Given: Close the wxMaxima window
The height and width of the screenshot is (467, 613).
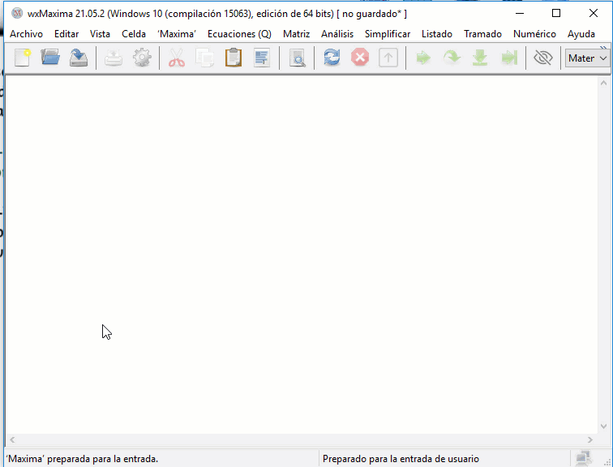Looking at the screenshot, I should click(593, 13).
